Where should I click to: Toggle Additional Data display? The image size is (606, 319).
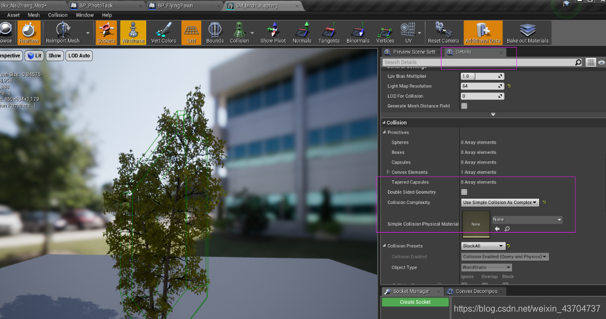click(483, 33)
